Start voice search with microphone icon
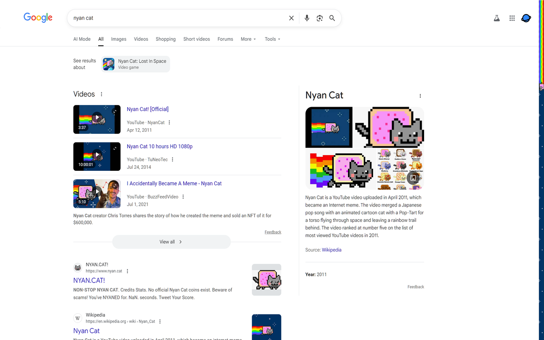Viewport: 544px width, 340px height. (307, 18)
